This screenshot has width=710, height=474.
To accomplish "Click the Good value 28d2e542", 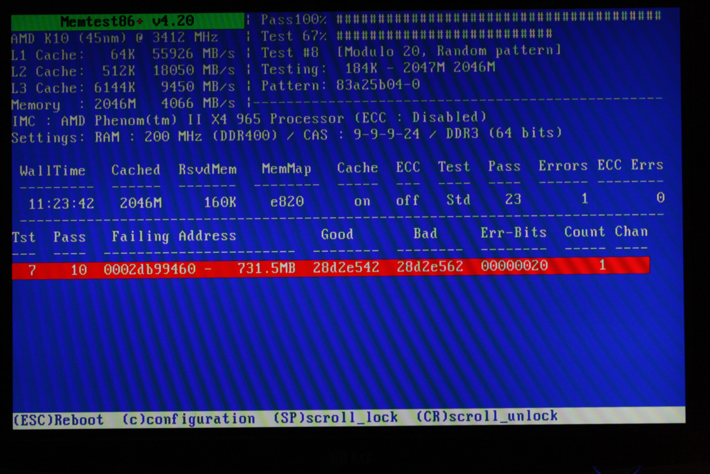I will pos(346,267).
